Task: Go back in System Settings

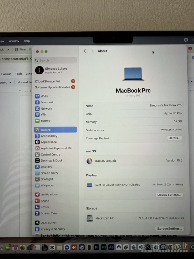Action: [x=85, y=51]
